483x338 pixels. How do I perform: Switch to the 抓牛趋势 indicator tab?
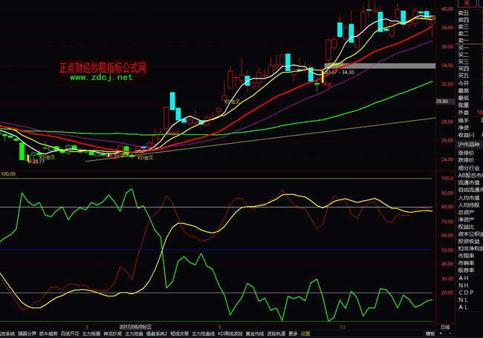pyautogui.click(x=49, y=334)
